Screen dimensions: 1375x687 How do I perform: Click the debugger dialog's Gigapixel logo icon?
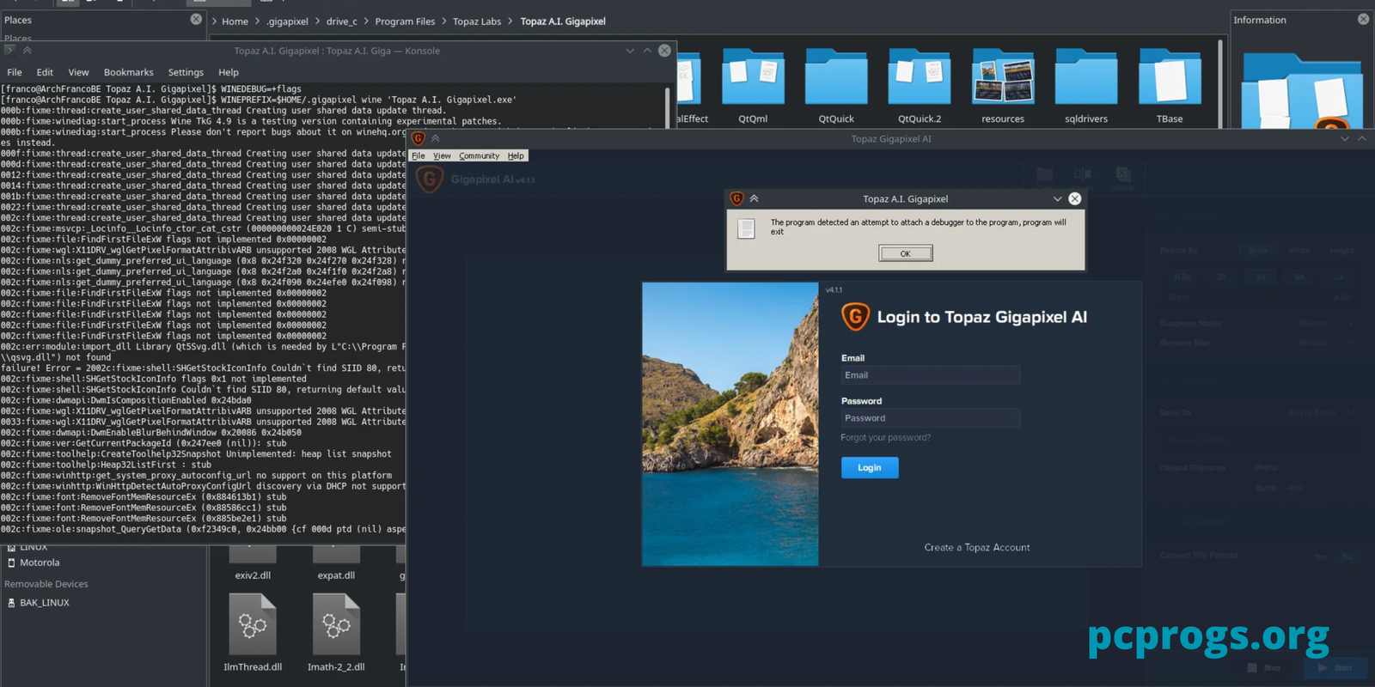click(x=736, y=198)
